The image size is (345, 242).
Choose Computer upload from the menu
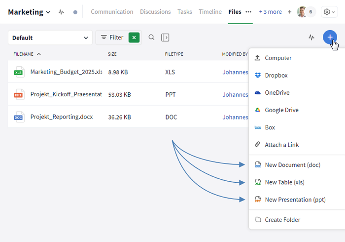point(297,58)
